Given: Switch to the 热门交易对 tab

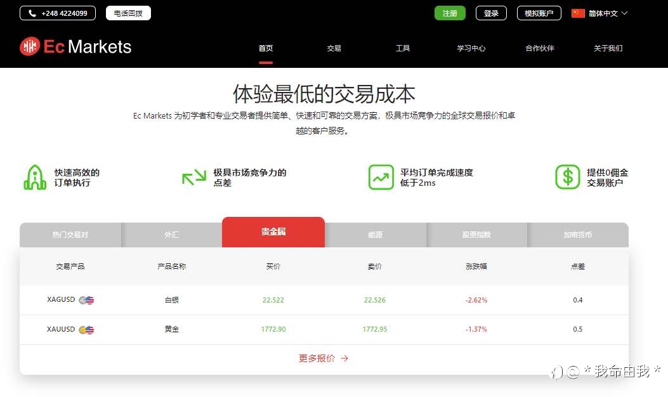Looking at the screenshot, I should point(70,235).
